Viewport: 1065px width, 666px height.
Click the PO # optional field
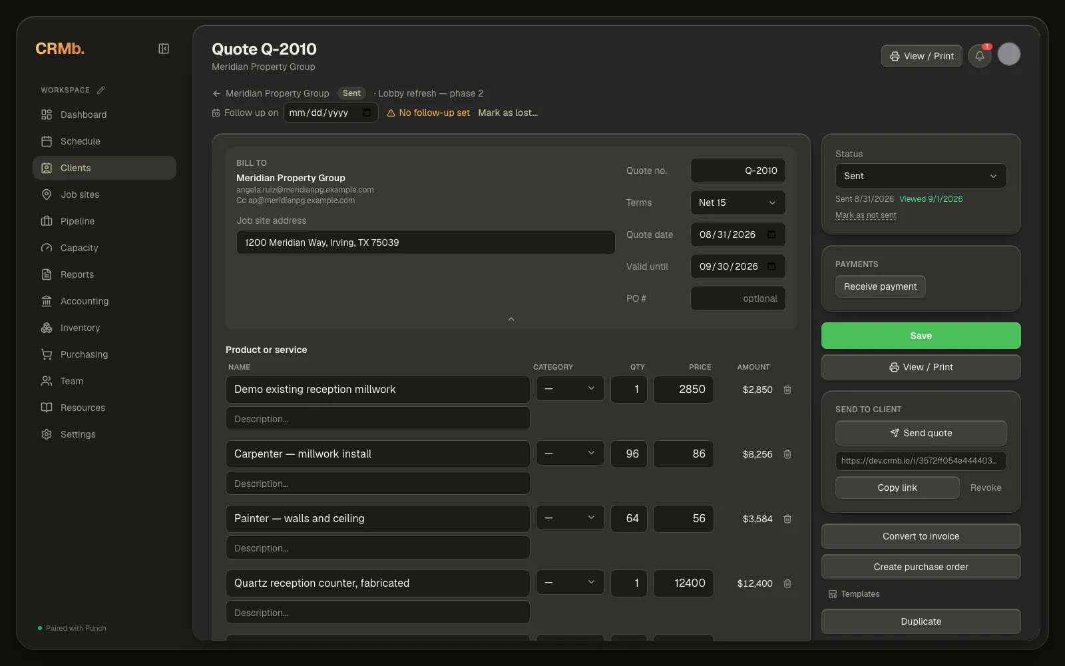[x=738, y=298]
